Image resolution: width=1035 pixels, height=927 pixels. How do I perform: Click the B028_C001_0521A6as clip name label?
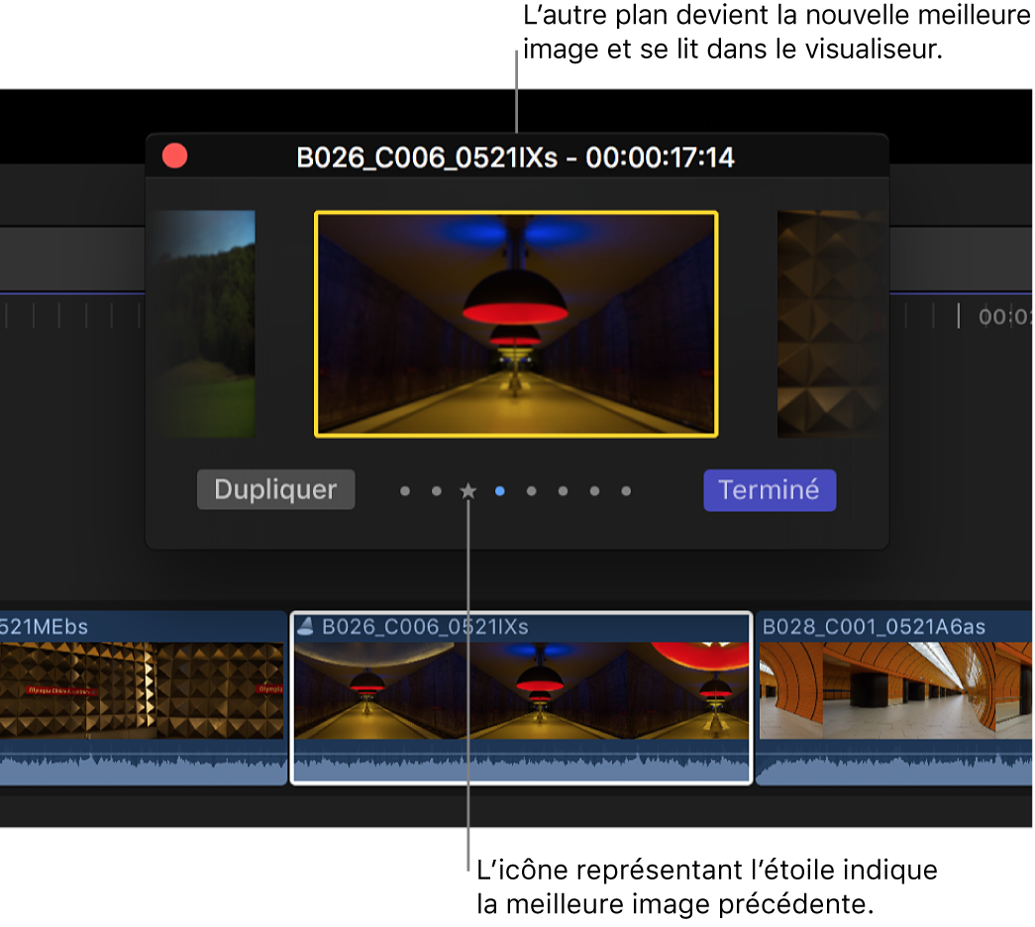point(874,627)
